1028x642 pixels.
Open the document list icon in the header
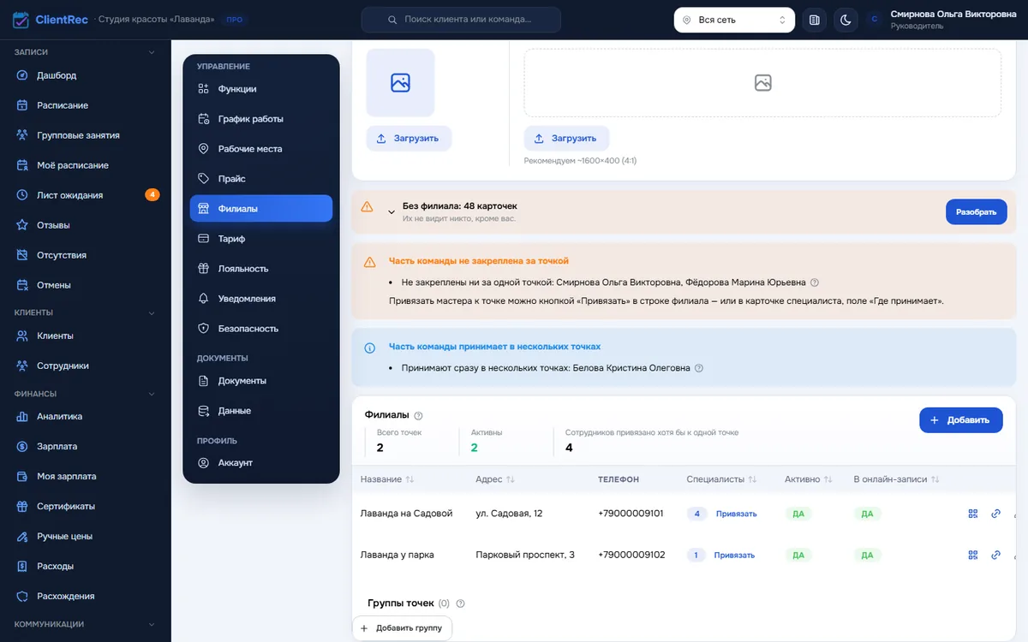815,20
